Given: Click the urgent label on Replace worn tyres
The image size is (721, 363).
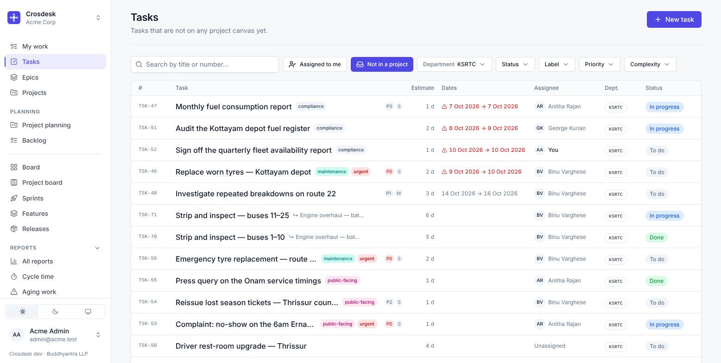Looking at the screenshot, I should click(x=361, y=172).
